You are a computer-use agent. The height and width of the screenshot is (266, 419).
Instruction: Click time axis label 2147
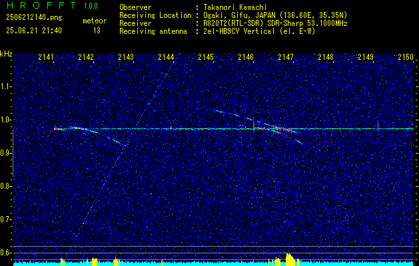coord(286,57)
